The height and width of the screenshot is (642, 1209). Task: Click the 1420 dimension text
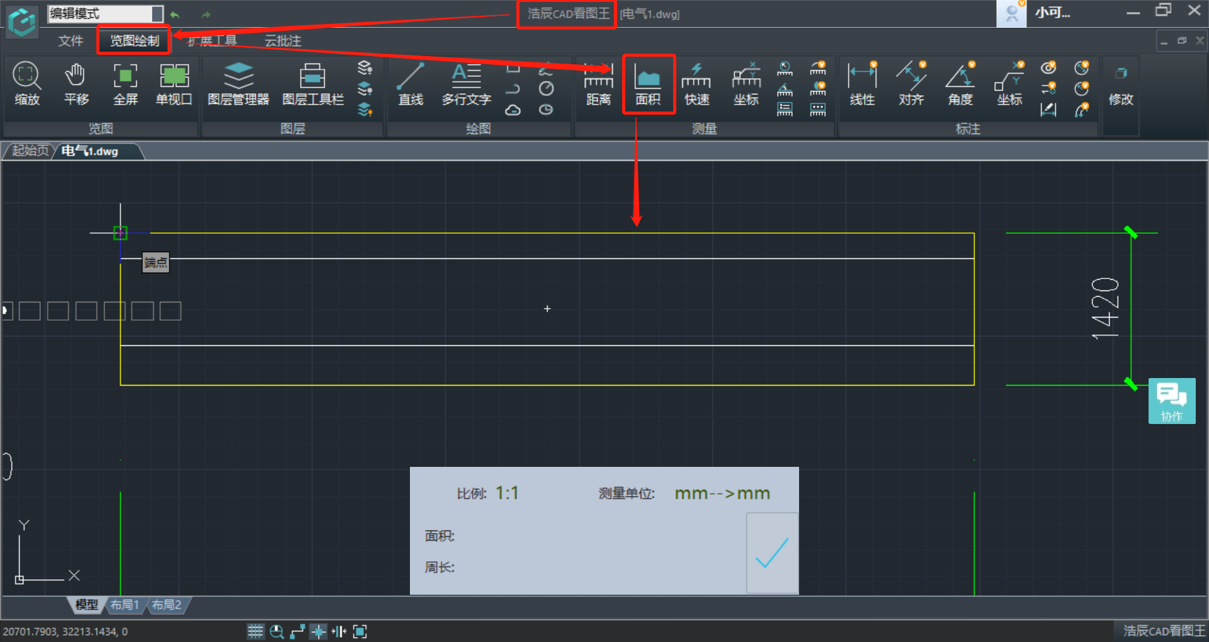coord(1106,308)
